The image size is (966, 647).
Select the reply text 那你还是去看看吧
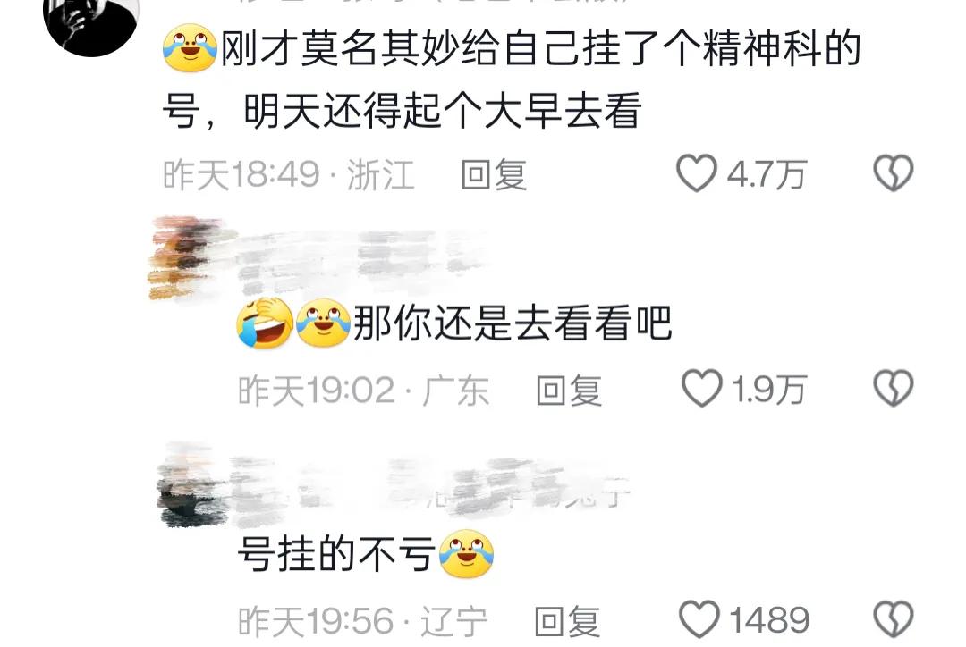coord(513,323)
